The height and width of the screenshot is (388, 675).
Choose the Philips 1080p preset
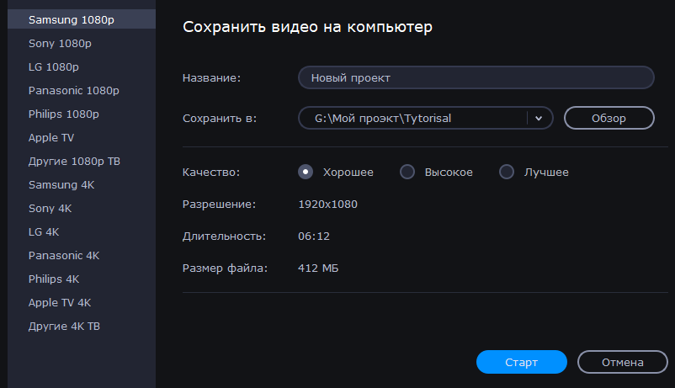(63, 114)
